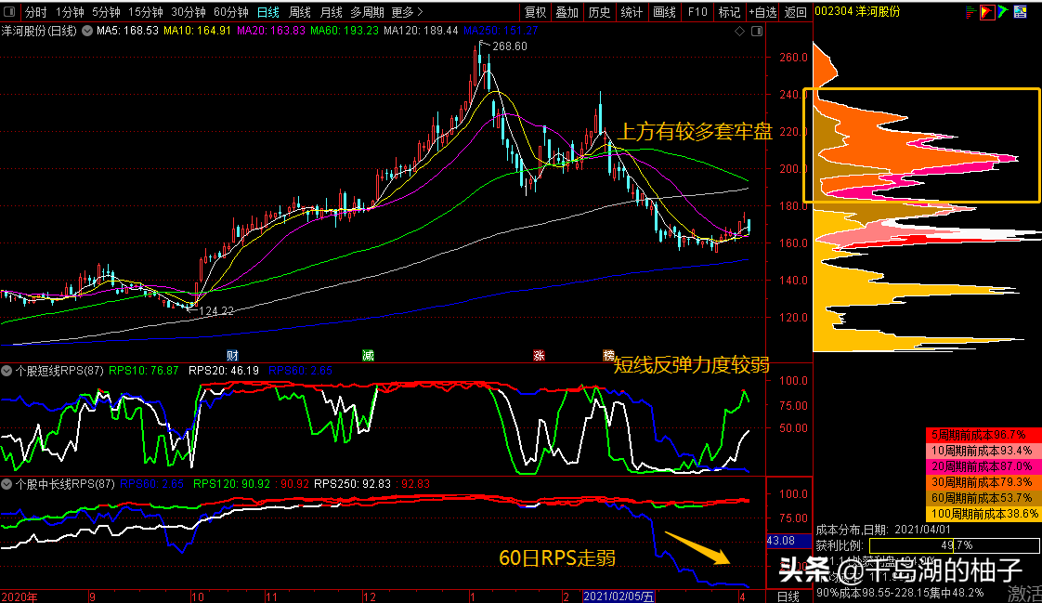Click the 成本分布,日期: 2021/04/01 line
The width and height of the screenshot is (1042, 603).
point(883,530)
